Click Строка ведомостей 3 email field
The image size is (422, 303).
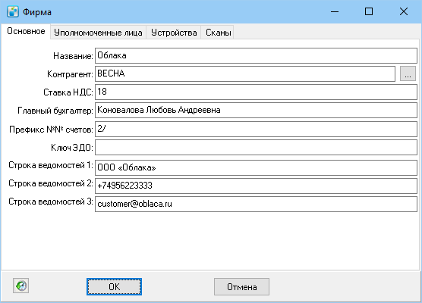(x=256, y=204)
